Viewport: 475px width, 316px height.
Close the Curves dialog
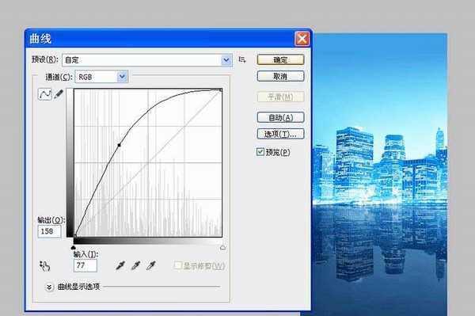point(302,39)
